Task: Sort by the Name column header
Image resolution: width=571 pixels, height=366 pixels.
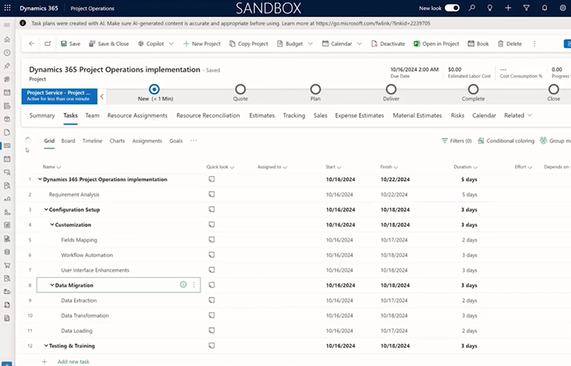Action: click(51, 167)
